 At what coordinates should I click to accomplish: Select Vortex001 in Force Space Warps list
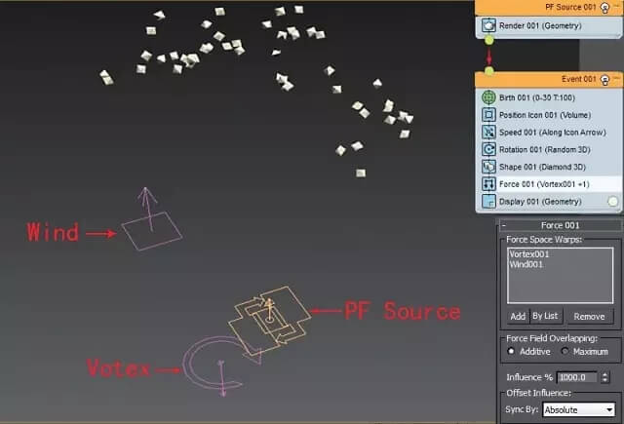(x=531, y=253)
